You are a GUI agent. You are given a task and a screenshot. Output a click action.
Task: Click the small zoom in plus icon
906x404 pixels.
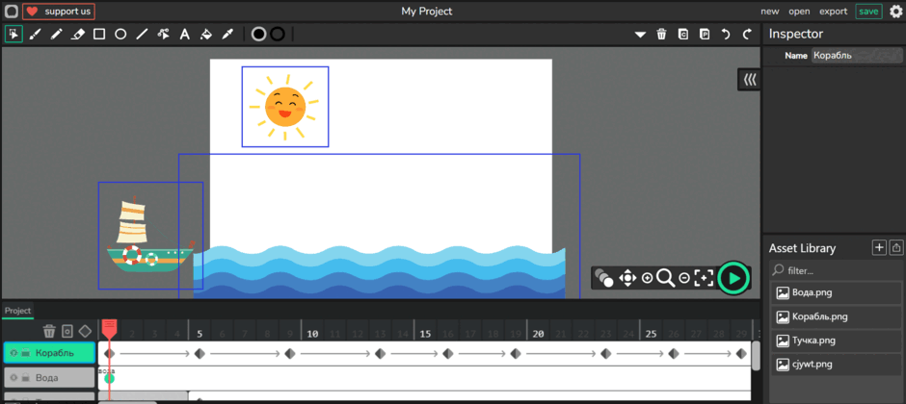tap(647, 278)
